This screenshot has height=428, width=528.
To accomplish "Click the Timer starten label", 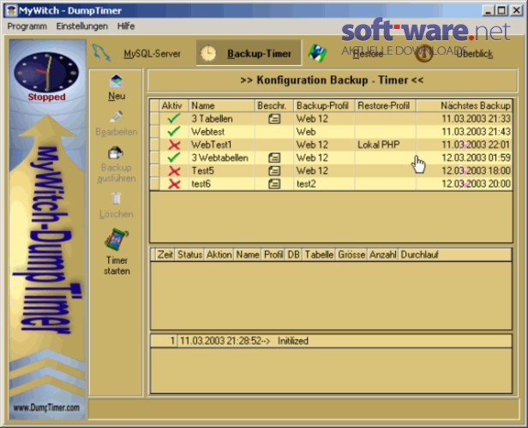I will tap(117, 265).
